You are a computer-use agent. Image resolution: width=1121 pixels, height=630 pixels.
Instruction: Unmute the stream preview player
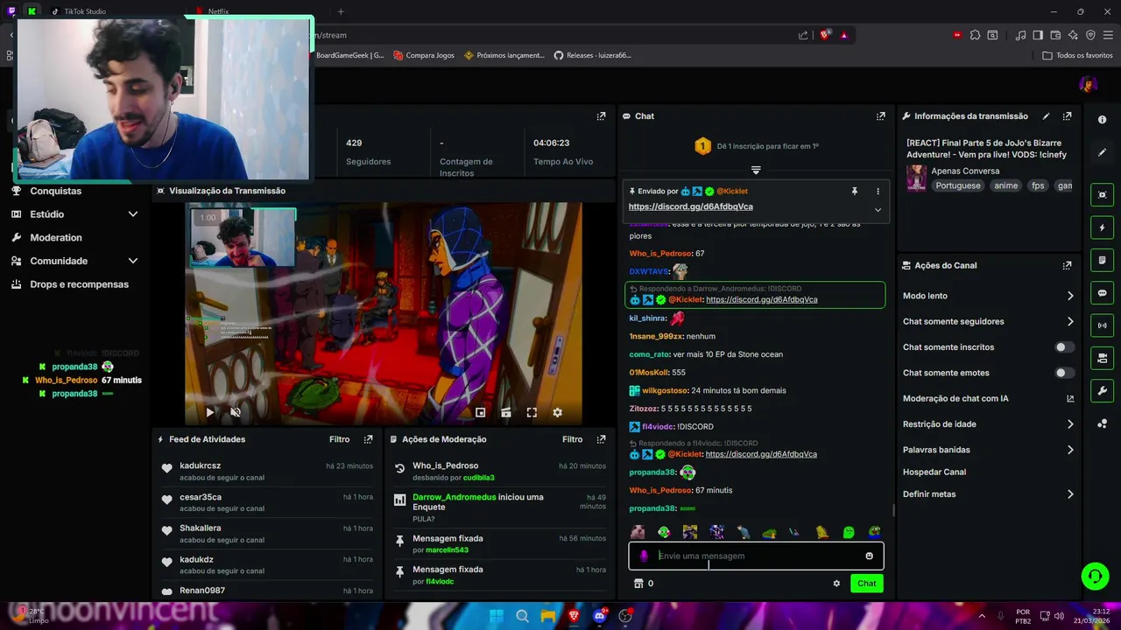[x=235, y=412]
